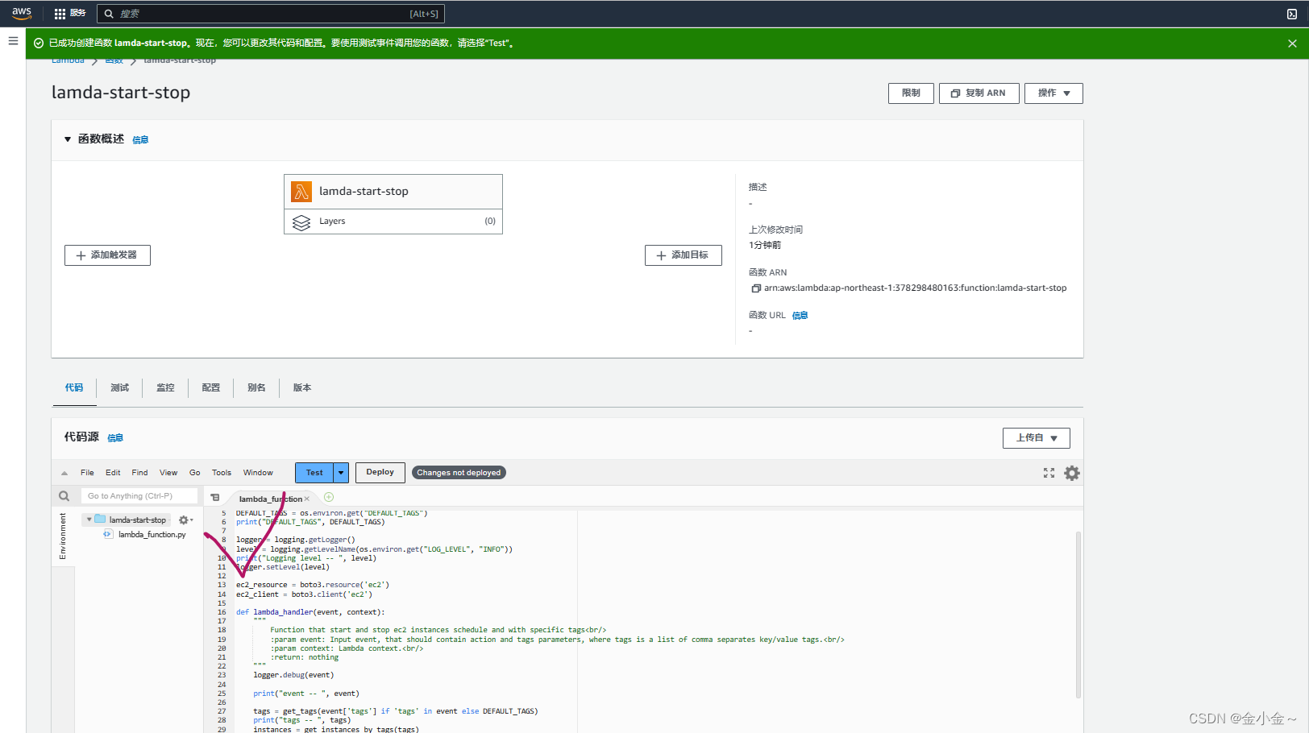Open the Find menu in the editor
The image size is (1309, 733).
pos(139,473)
